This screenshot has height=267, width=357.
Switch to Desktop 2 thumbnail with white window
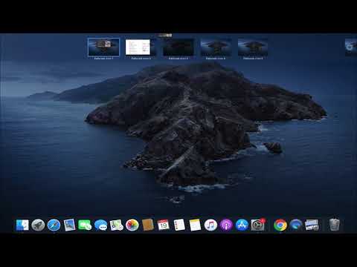click(141, 47)
